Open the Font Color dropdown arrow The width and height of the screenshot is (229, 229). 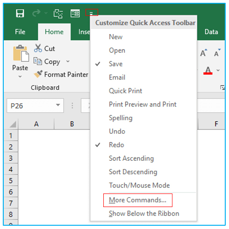[218, 70]
